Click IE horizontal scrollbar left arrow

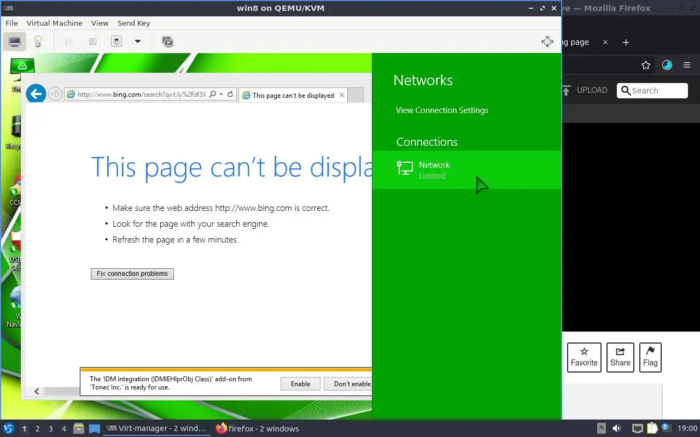pos(37,391)
